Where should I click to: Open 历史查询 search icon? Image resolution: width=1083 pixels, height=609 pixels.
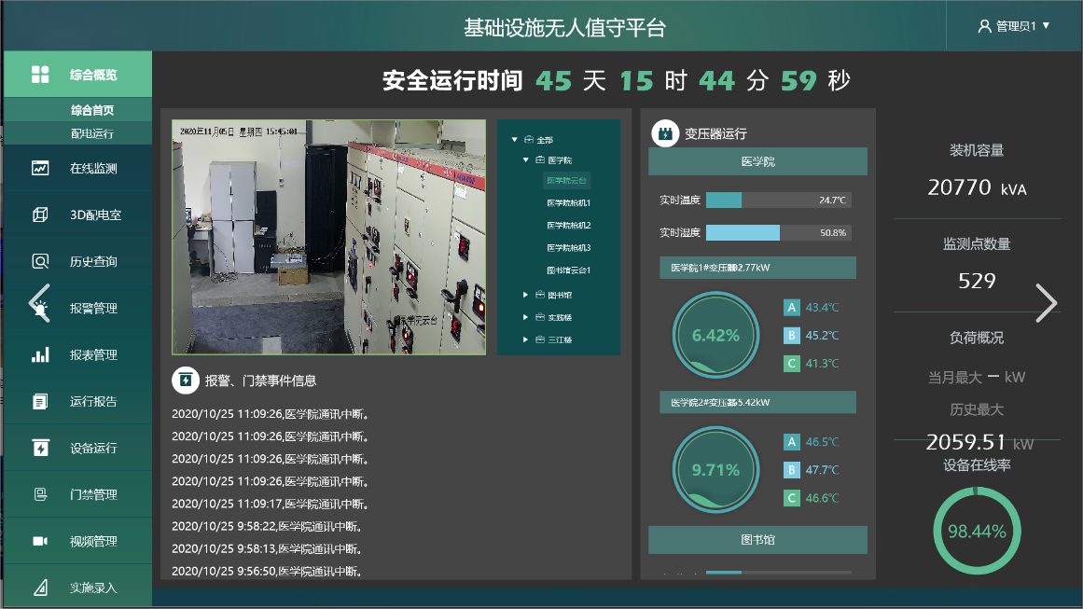(x=40, y=262)
